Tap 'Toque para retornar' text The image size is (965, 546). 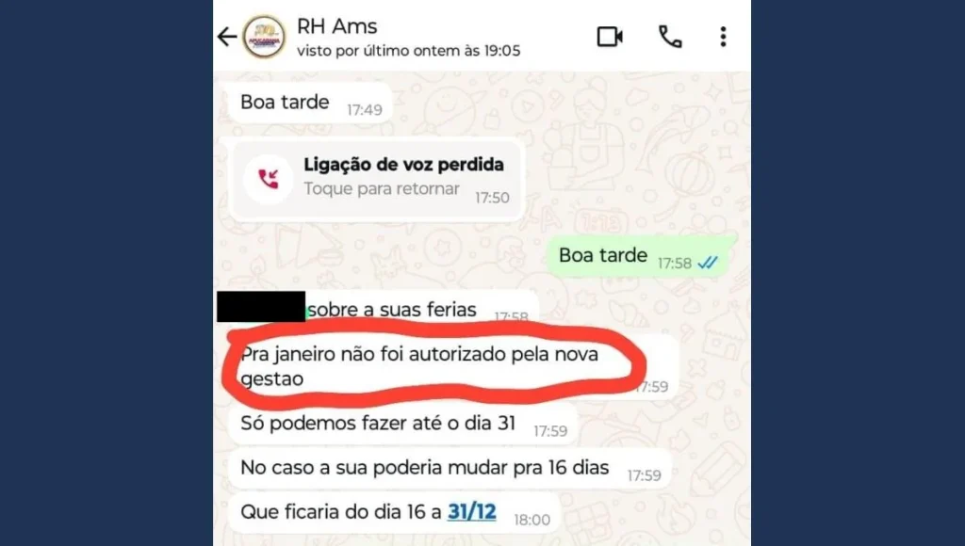click(382, 189)
